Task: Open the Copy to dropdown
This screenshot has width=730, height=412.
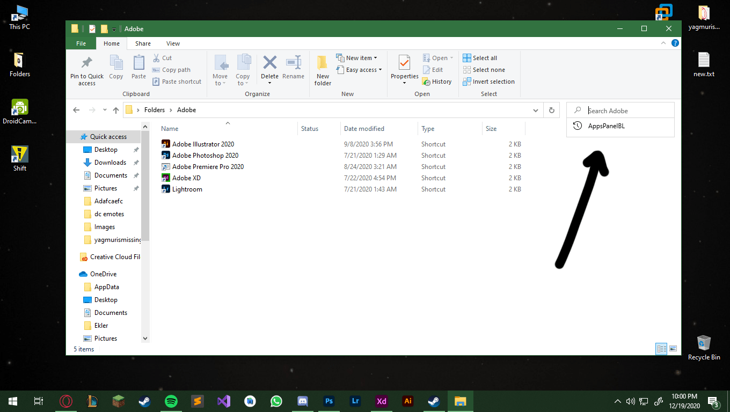Action: (x=243, y=70)
